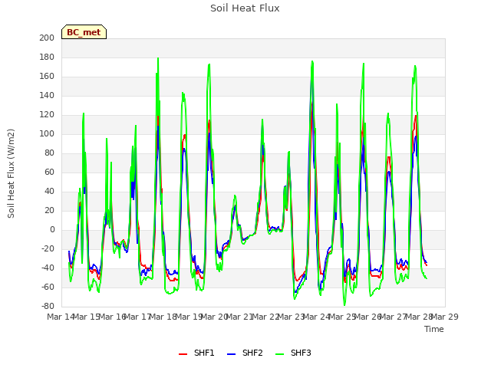Click the green SHF3 legend swatch

pos(279,354)
